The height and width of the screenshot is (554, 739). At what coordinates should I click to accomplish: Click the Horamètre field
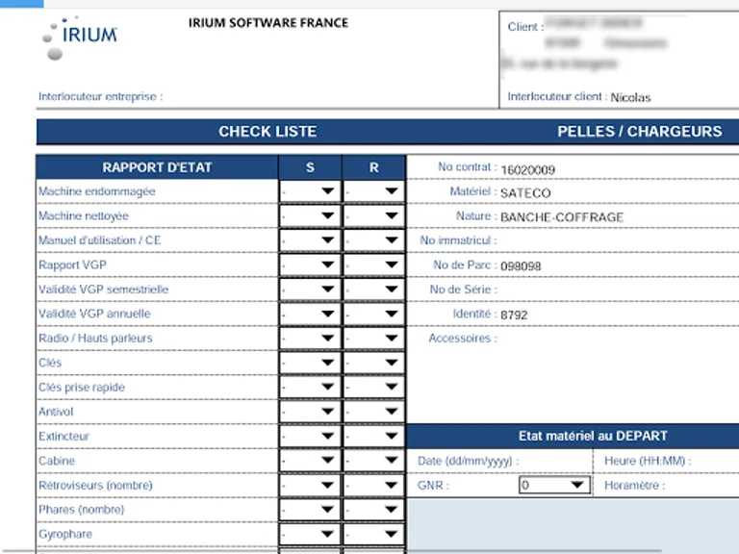[703, 485]
